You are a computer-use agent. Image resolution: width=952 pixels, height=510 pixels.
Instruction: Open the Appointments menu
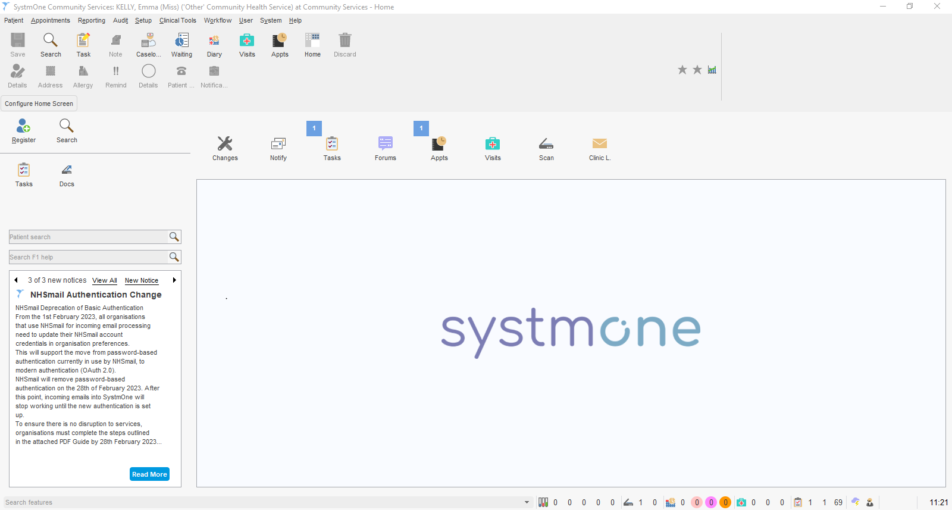[x=51, y=20]
